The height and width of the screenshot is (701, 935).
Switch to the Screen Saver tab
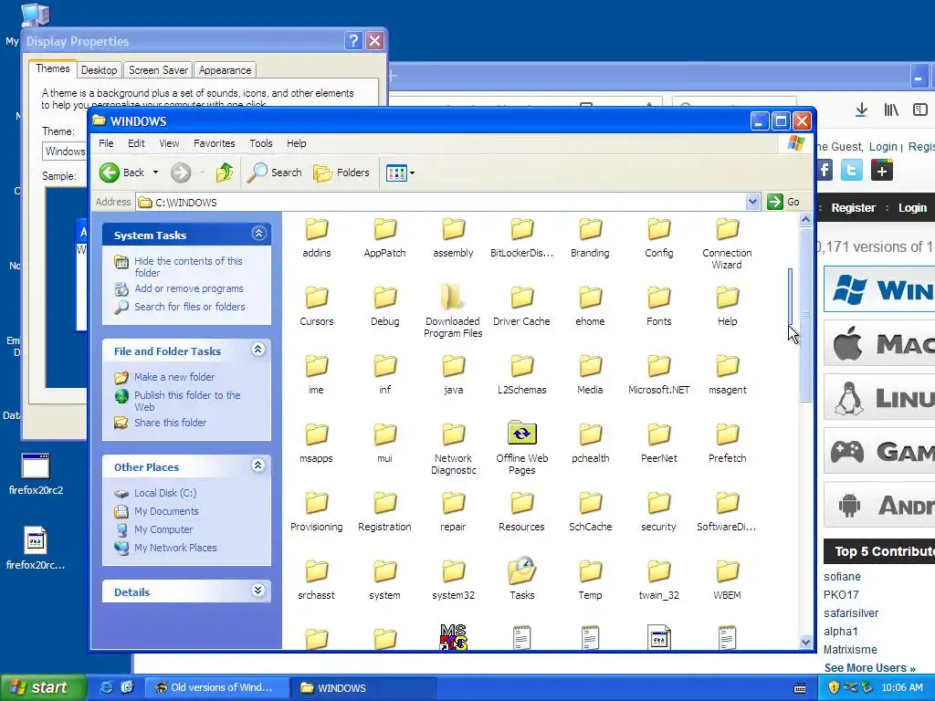(x=158, y=70)
